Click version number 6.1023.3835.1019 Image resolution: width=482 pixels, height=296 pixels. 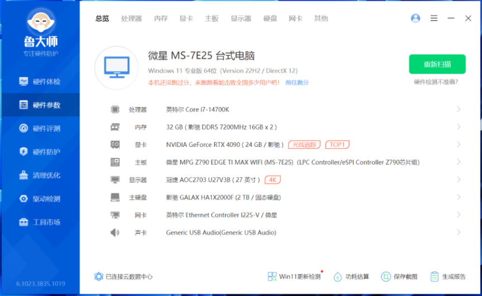click(x=41, y=283)
